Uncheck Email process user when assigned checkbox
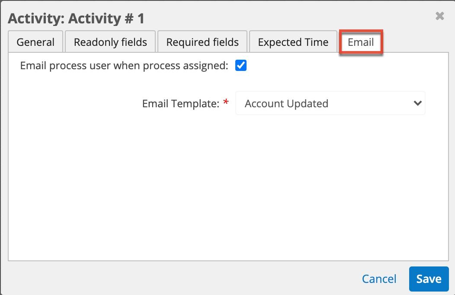Screen dimensions: 455x295 [241, 66]
